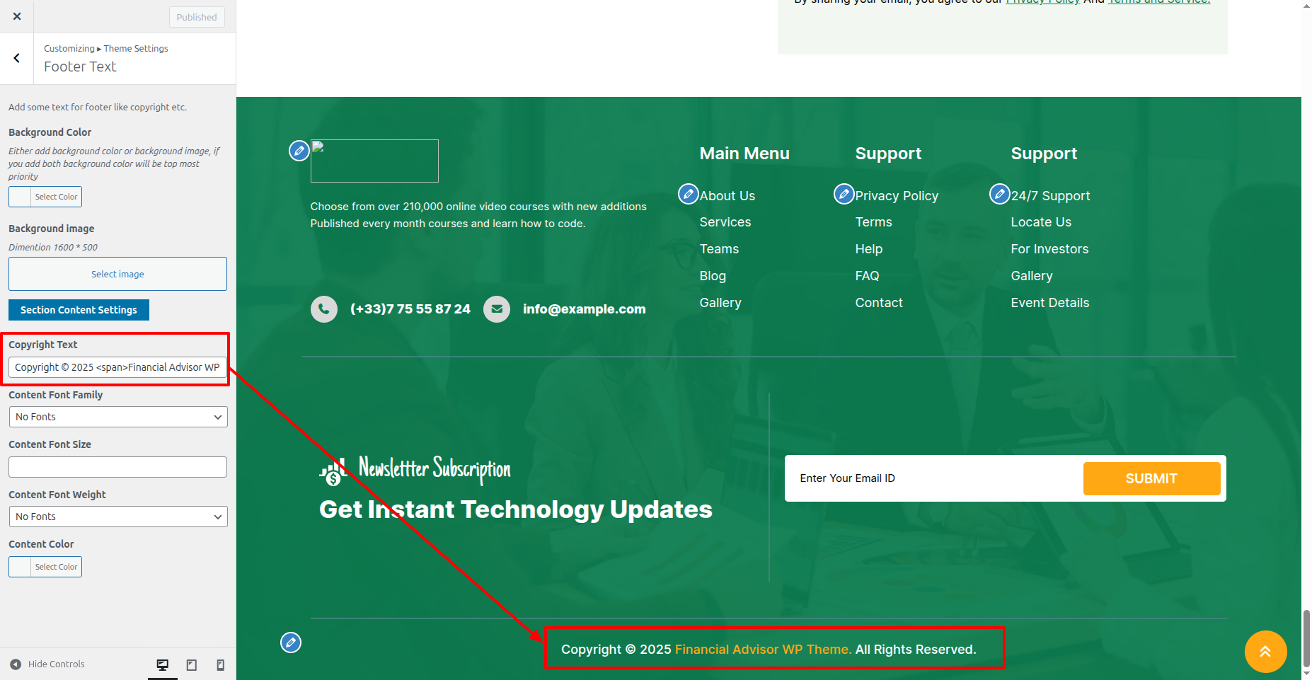Open the Content Font Weight dropdown
This screenshot has width=1312, height=680.
(118, 517)
